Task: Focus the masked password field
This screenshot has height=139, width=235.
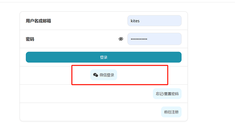Action: point(154,39)
